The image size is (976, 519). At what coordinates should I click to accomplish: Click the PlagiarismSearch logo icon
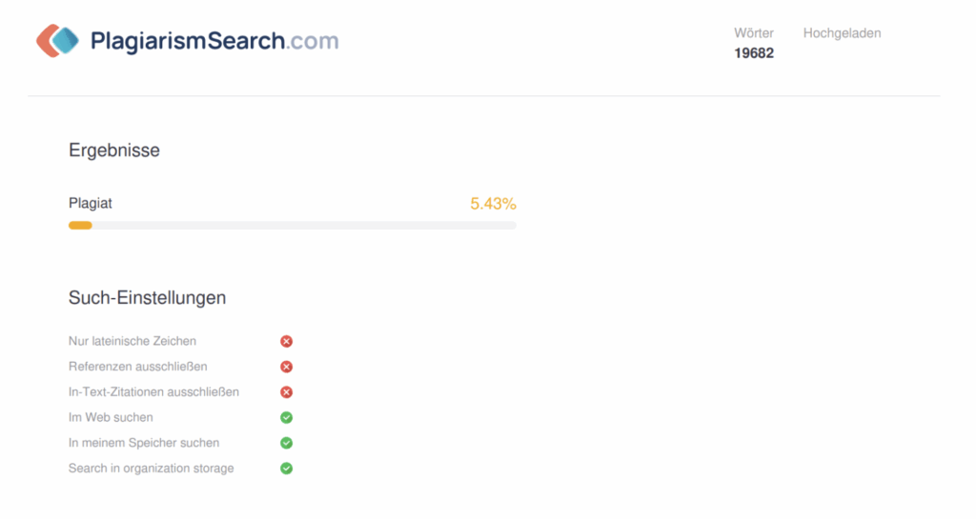[58, 40]
